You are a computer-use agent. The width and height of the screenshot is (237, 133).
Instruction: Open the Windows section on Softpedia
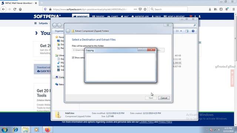coord(81,16)
